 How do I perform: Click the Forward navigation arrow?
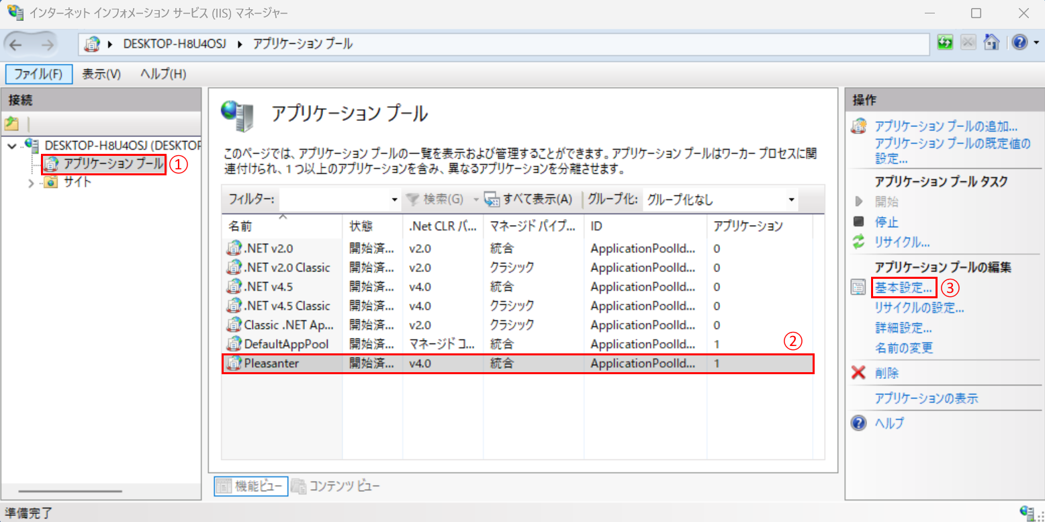coord(47,44)
